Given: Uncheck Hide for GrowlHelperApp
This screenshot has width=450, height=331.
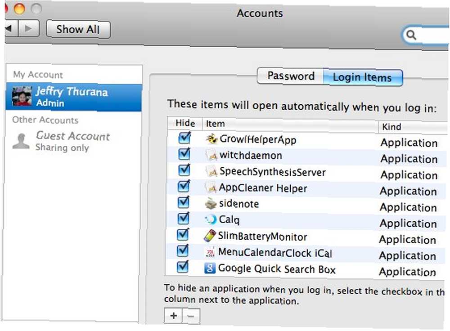Looking at the screenshot, I should point(184,138).
